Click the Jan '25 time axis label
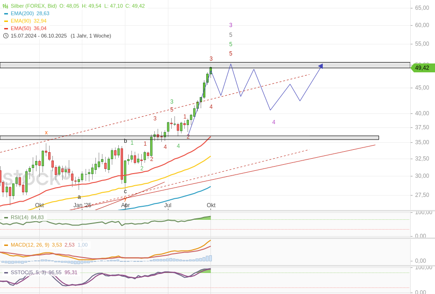 (82, 205)
